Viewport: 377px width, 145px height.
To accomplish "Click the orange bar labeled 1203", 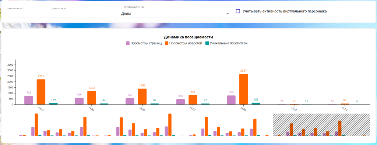I will [92, 98].
